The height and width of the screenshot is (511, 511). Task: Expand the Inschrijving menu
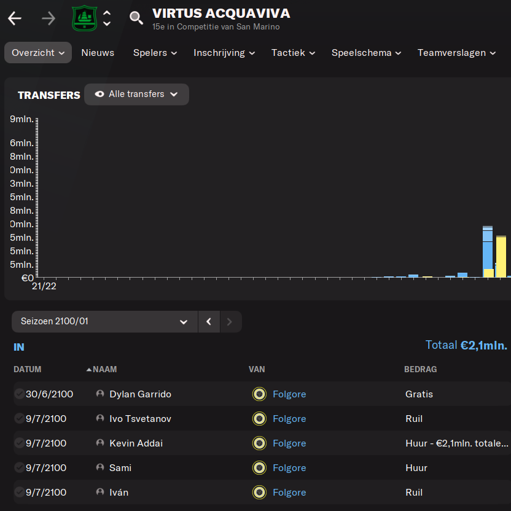[x=224, y=52]
